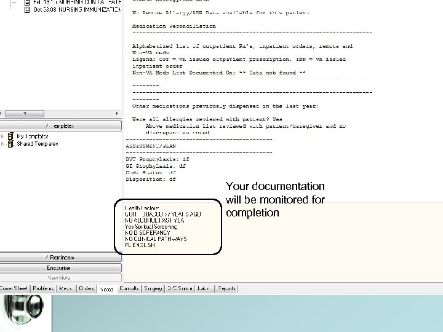Viewport: 443px width, 332px height.
Task: Switch to the Problems tab
Action: [43, 288]
